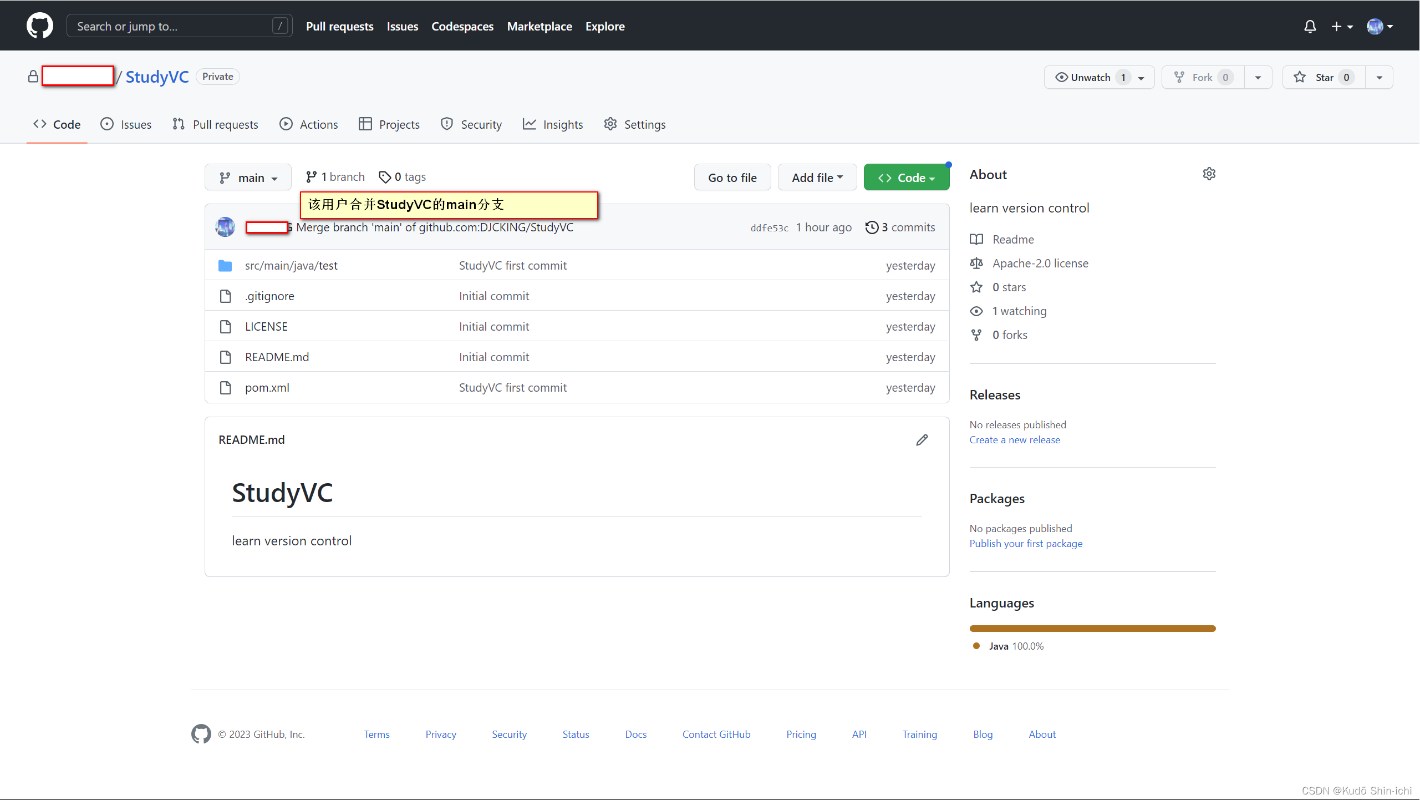Image resolution: width=1420 pixels, height=800 pixels.
Task: Click the pom.xml file icon
Action: [225, 388]
